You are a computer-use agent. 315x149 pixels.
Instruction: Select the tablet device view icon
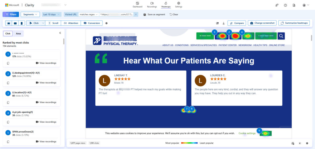15,23
